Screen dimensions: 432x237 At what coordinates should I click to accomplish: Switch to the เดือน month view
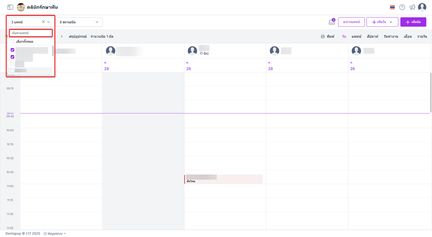click(408, 37)
